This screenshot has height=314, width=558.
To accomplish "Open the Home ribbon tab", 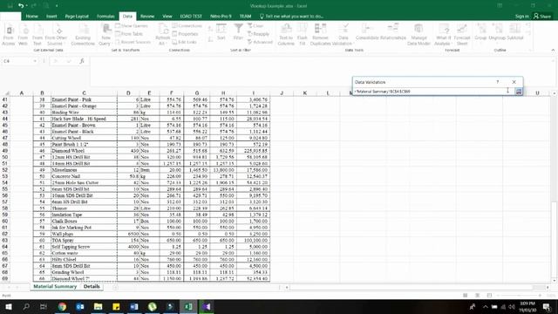I will click(31, 17).
